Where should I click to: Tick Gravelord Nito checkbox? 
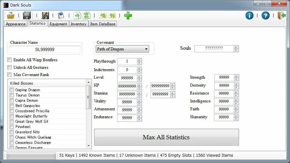(12, 132)
